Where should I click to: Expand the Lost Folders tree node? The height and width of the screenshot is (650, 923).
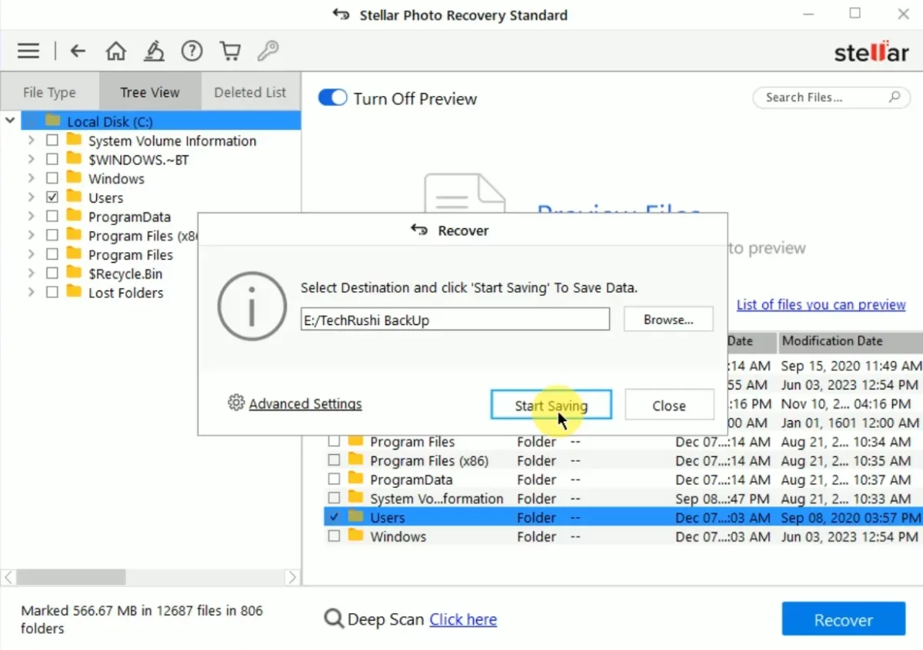(31, 293)
